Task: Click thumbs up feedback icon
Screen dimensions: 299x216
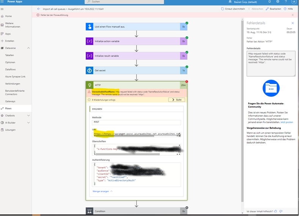Action: click(x=275, y=211)
